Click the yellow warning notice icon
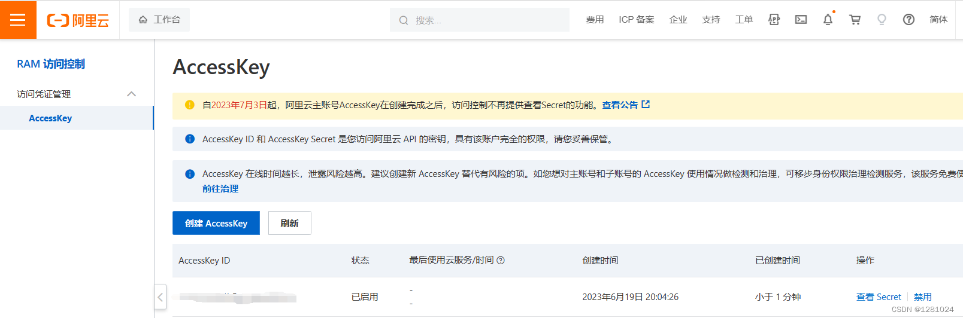The width and height of the screenshot is (963, 318). 190,105
